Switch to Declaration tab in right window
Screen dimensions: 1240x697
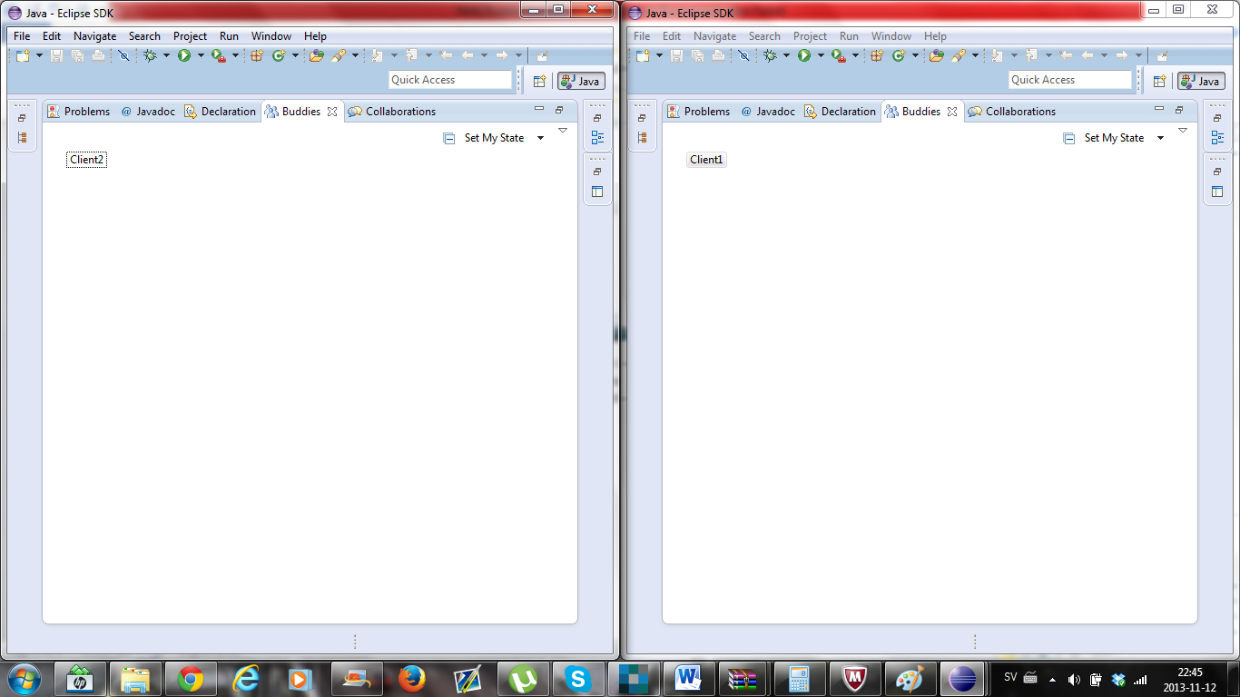840,112
